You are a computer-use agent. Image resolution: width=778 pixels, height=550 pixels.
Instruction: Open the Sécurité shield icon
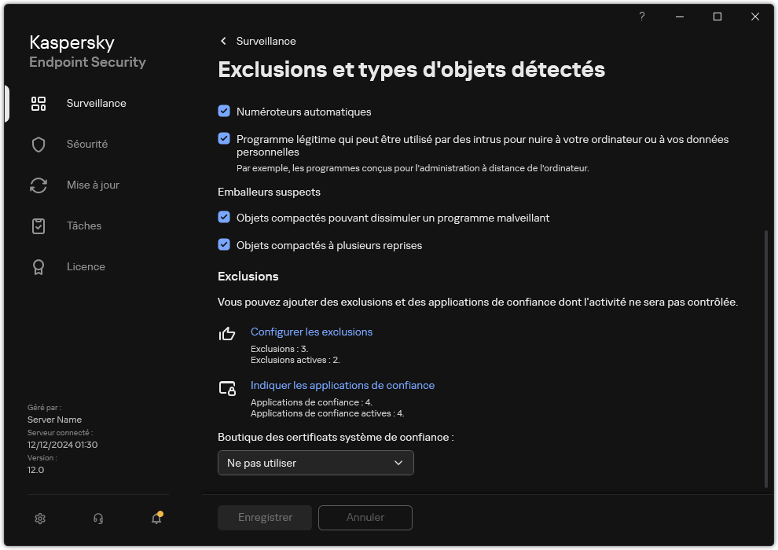[x=39, y=144]
